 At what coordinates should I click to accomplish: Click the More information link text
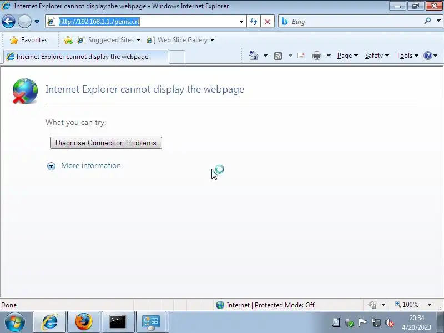(91, 165)
